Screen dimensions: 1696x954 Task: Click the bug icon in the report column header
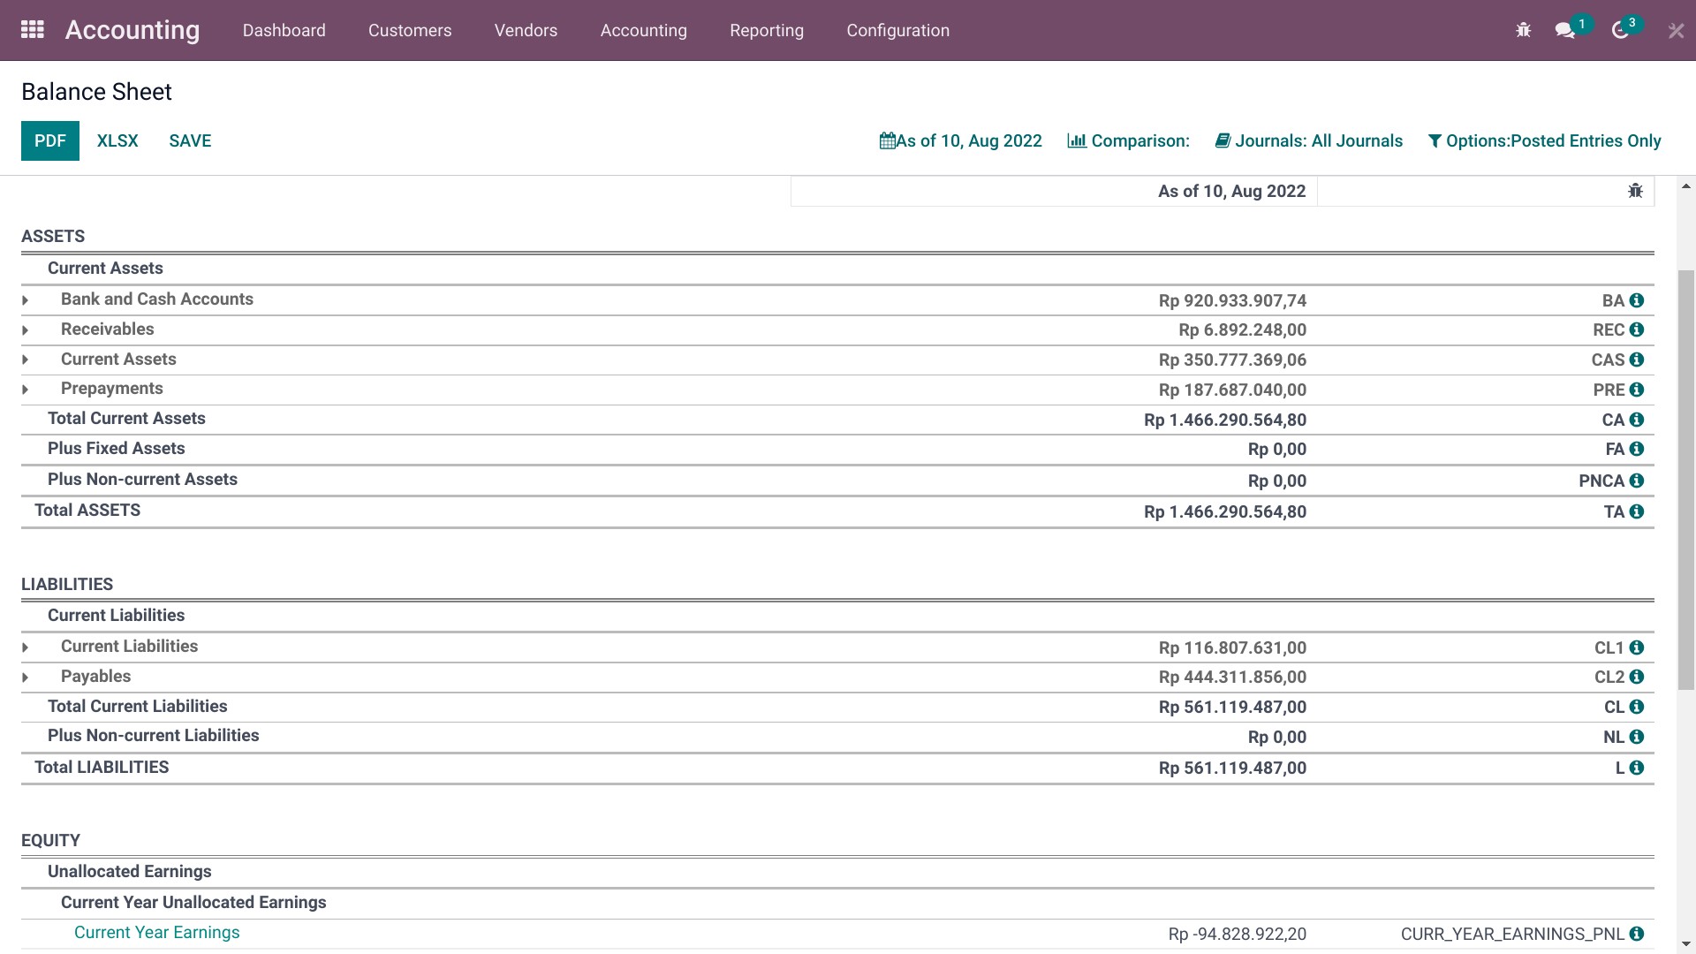pyautogui.click(x=1635, y=191)
